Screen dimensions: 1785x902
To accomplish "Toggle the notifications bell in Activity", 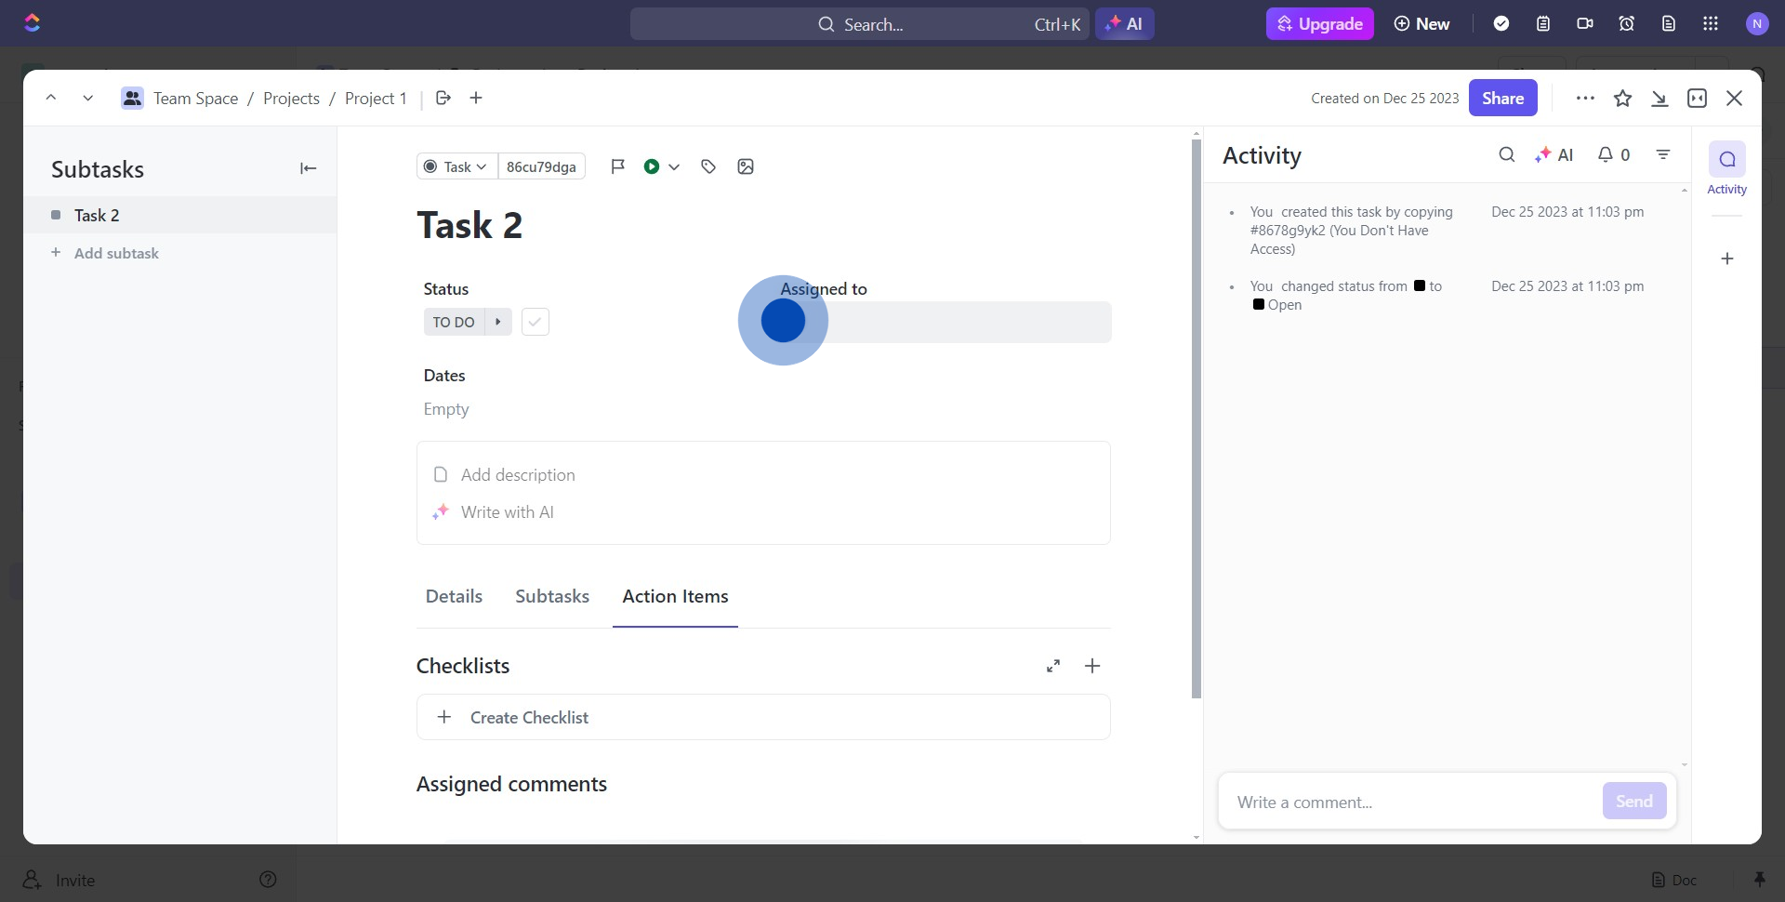I will point(1613,155).
